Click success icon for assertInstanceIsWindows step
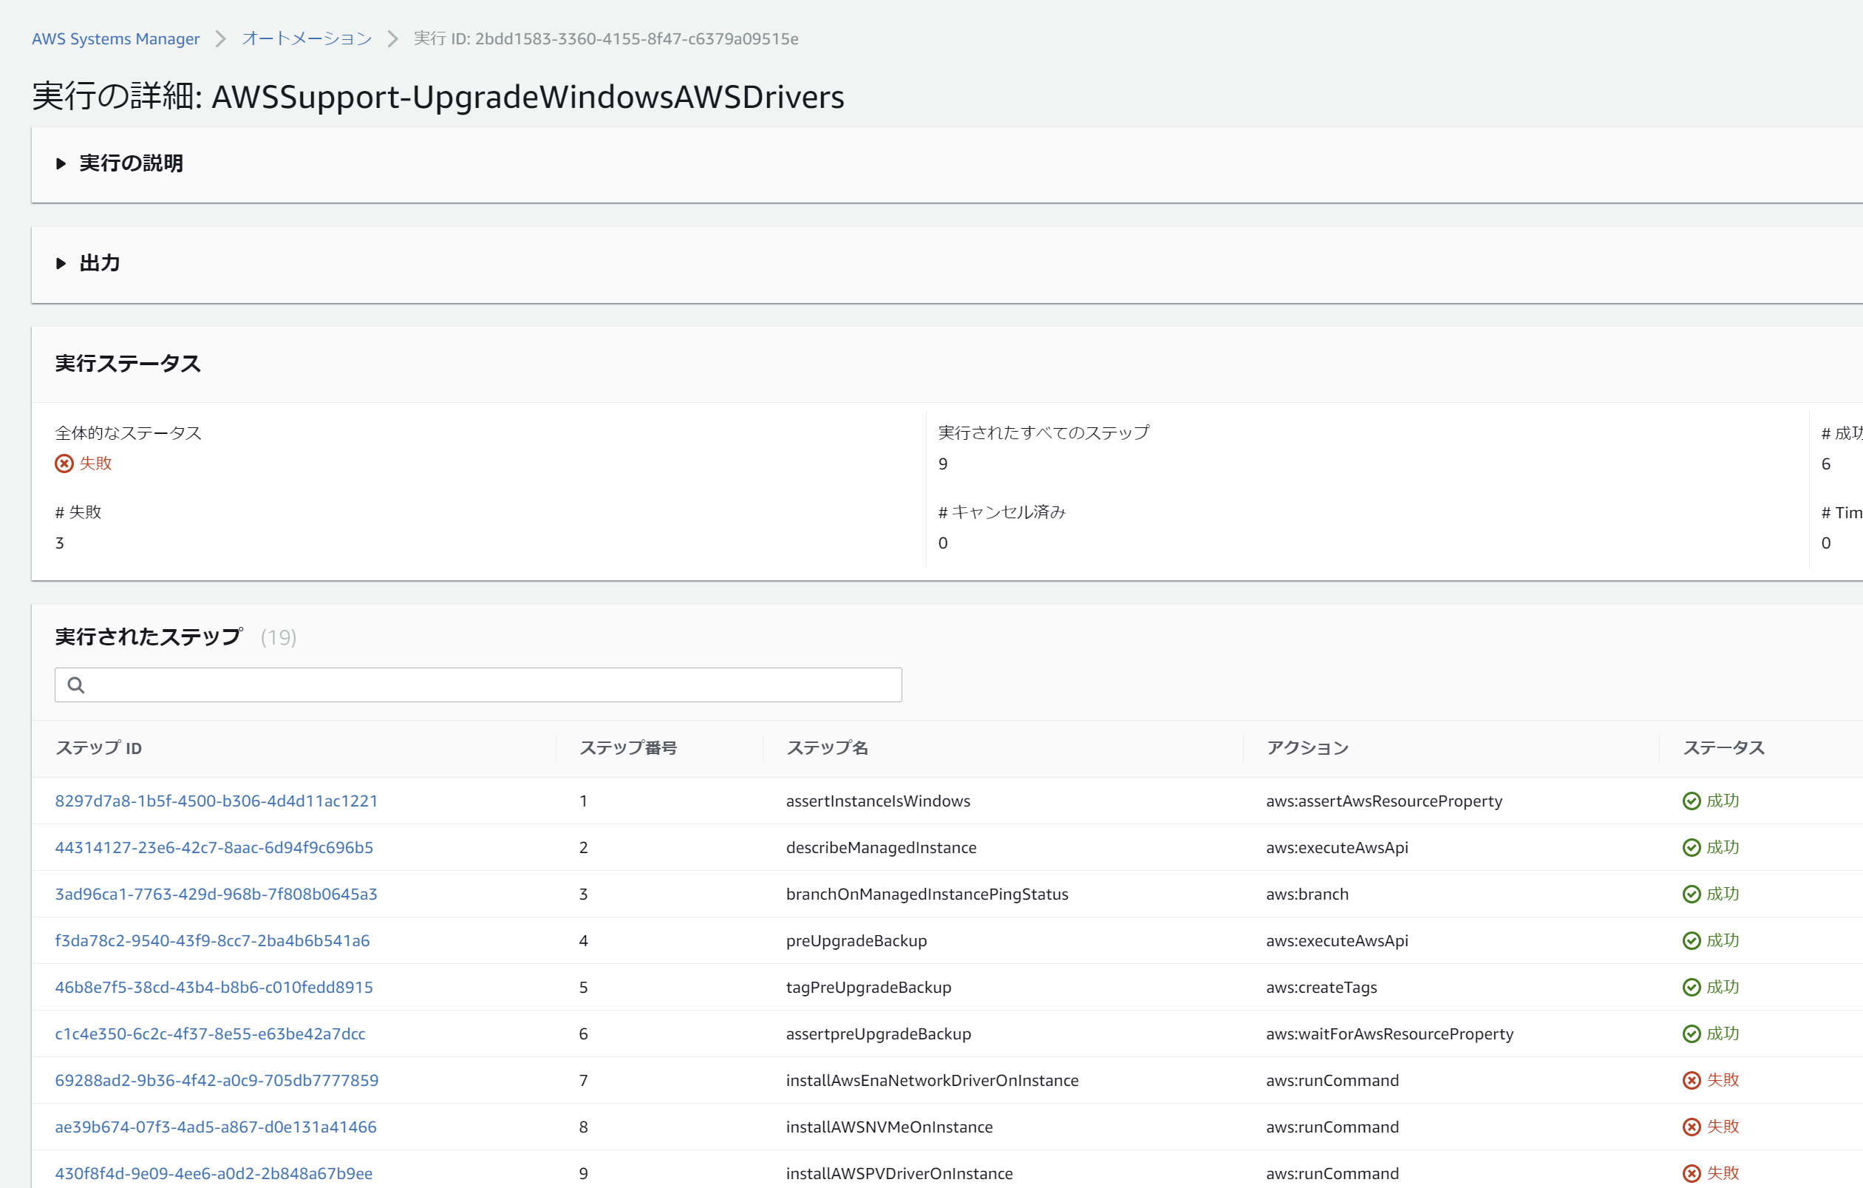 (x=1692, y=801)
